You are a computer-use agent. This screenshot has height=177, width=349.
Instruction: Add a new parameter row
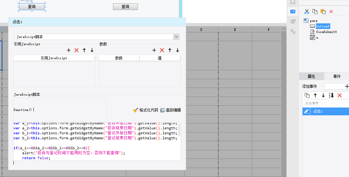[x=154, y=50]
